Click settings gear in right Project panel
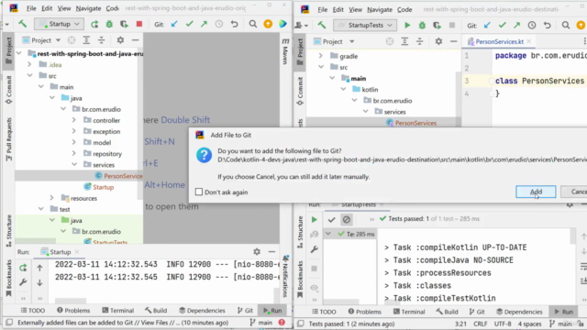Screen dimensions: 587x330 click(x=438, y=41)
